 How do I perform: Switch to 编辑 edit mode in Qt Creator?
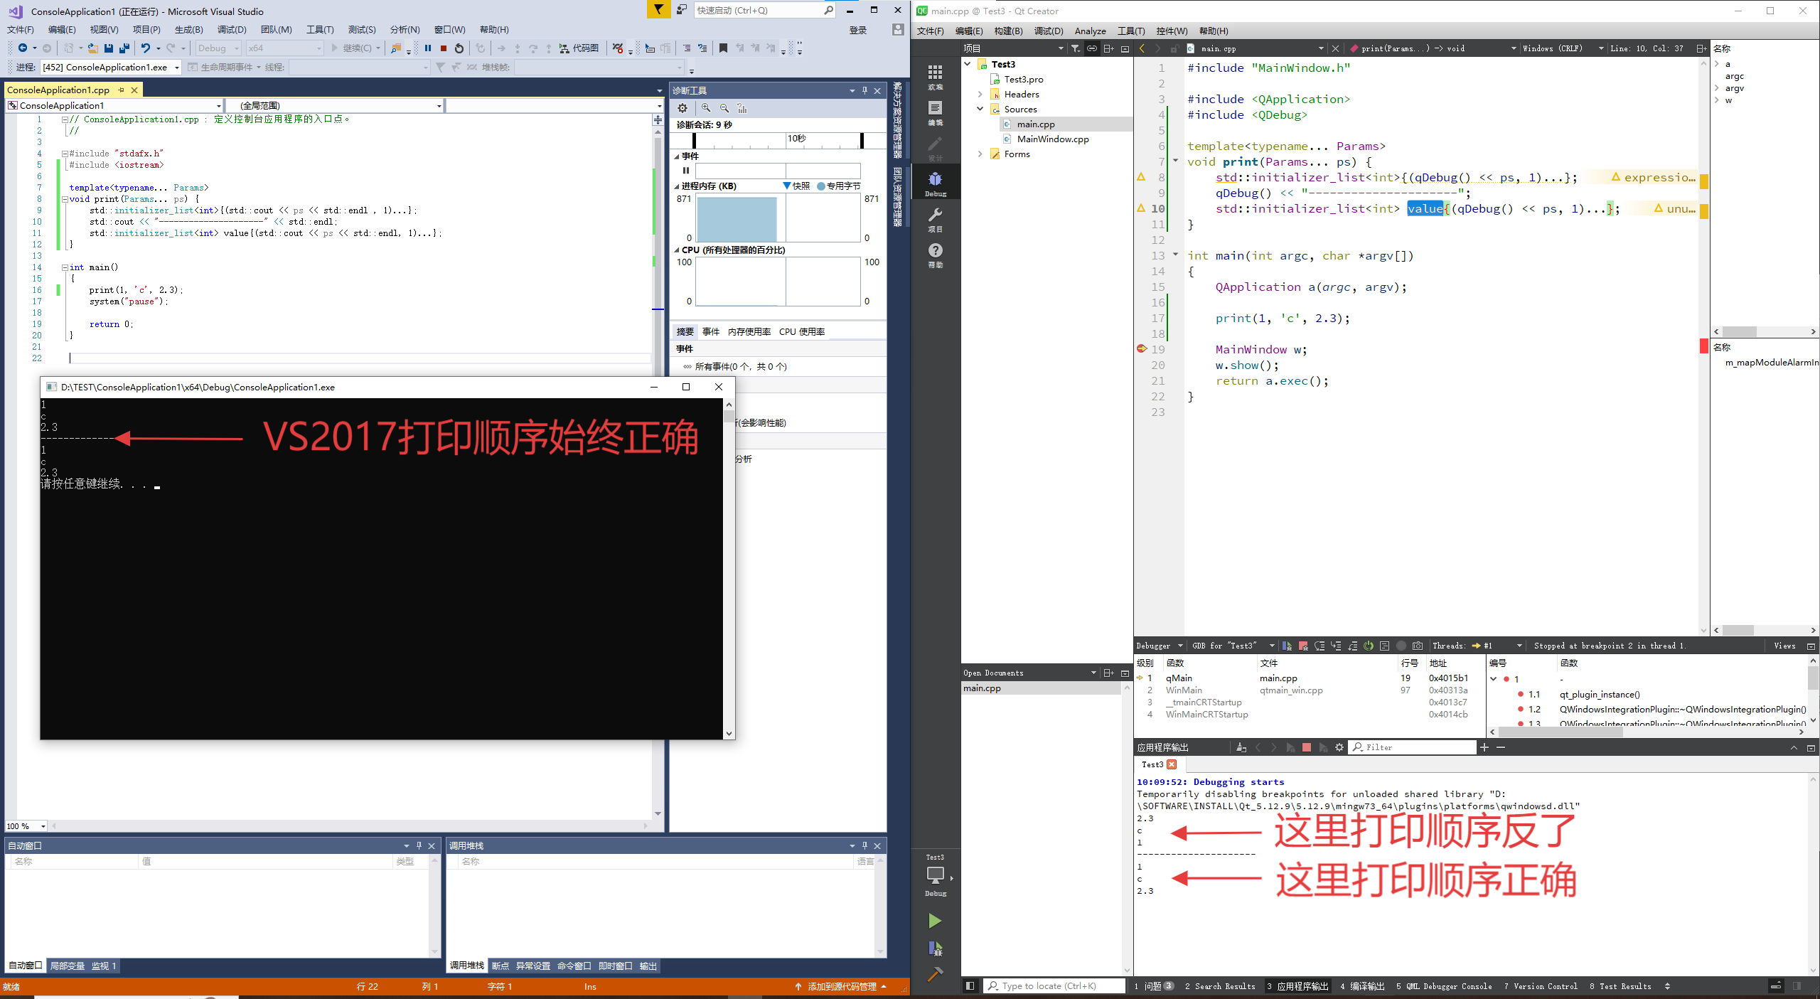point(936,112)
